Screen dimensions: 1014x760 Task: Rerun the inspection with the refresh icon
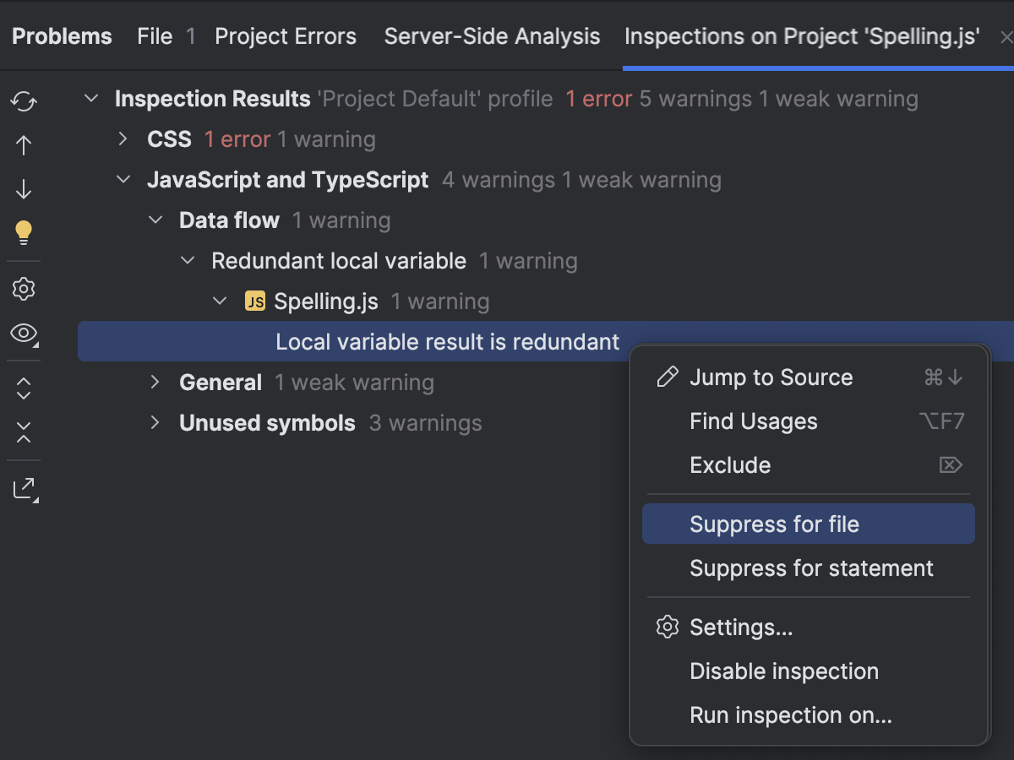[x=24, y=100]
